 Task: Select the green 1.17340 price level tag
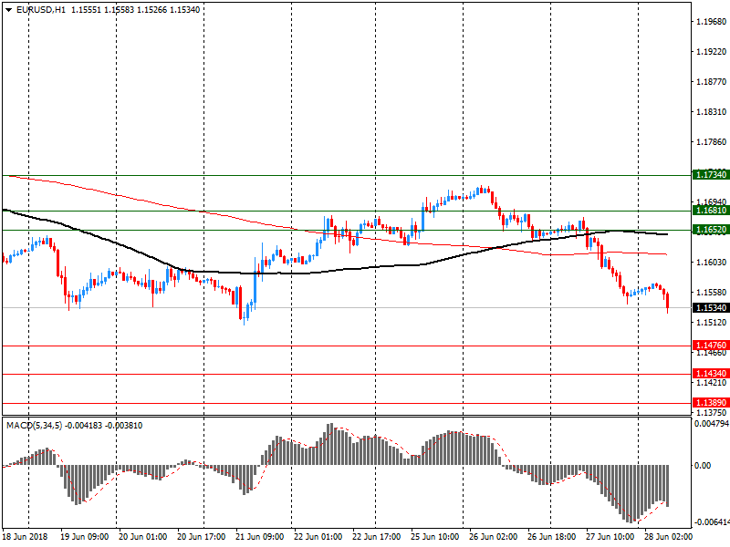710,174
